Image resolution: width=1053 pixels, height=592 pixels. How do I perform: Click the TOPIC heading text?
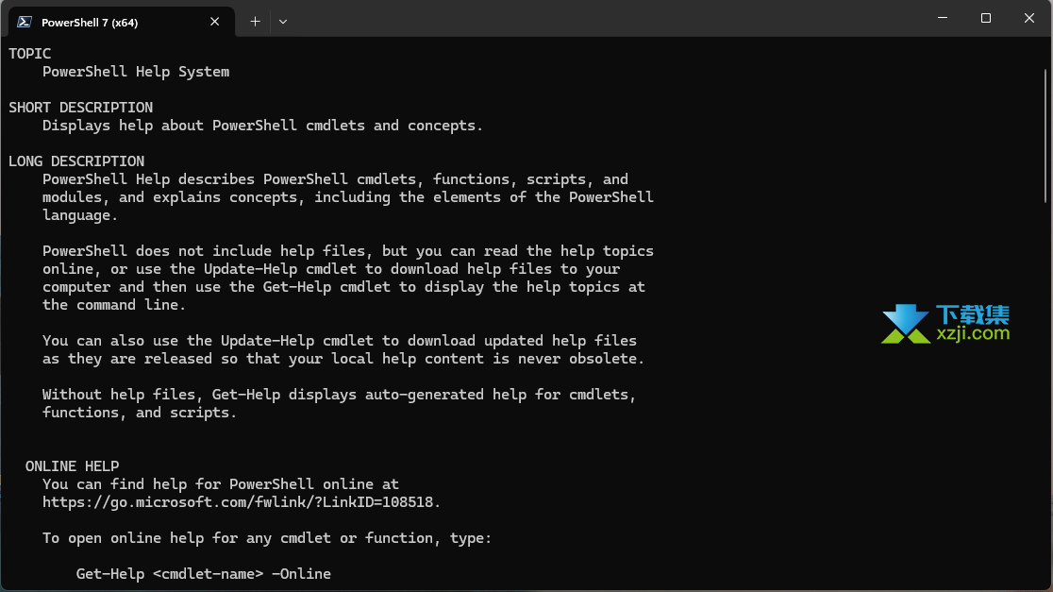(x=29, y=54)
